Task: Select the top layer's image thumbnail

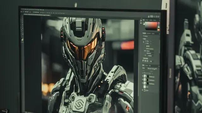Action: (x=145, y=76)
